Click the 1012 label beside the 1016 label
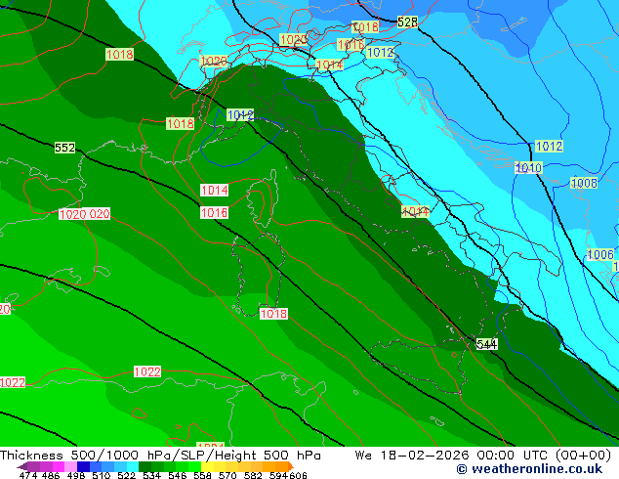This screenshot has height=479, width=619. click(380, 52)
